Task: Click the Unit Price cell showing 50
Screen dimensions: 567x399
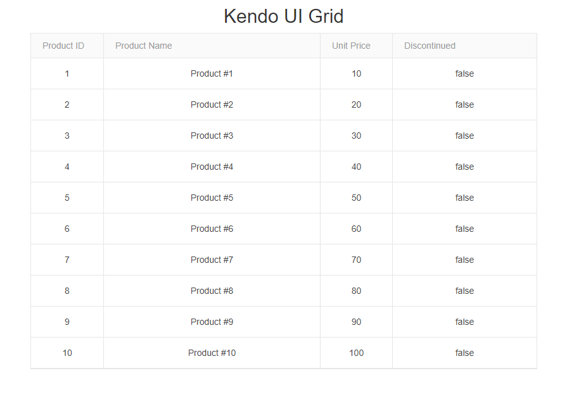Action: pos(356,198)
